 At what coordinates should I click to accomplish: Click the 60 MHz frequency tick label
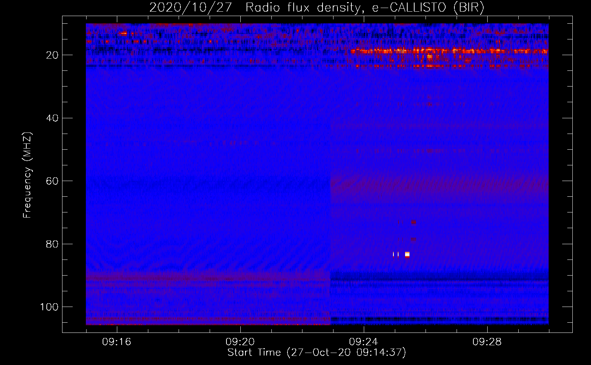(x=52, y=181)
